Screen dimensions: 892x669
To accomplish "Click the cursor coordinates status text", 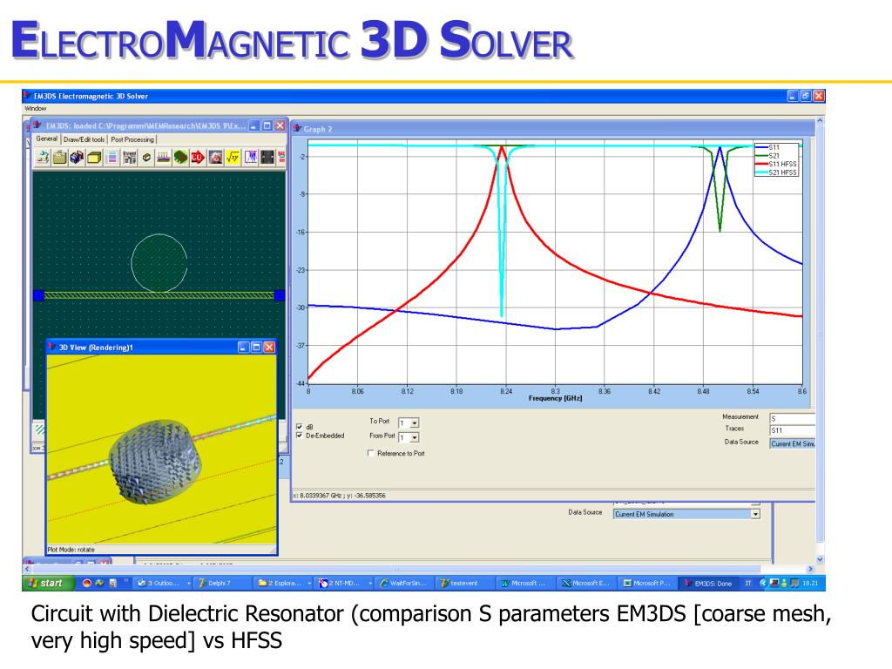I will [x=339, y=496].
